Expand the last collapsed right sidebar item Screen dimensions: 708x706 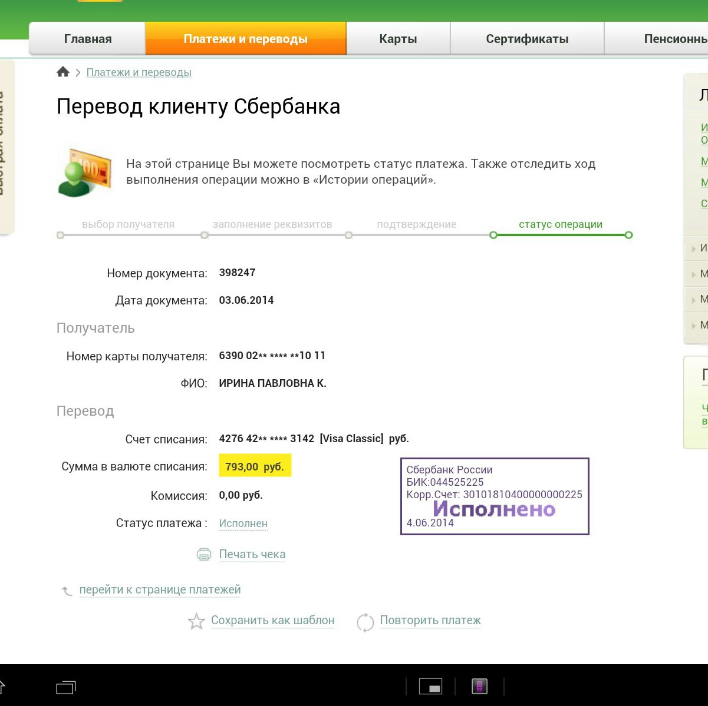click(x=699, y=326)
